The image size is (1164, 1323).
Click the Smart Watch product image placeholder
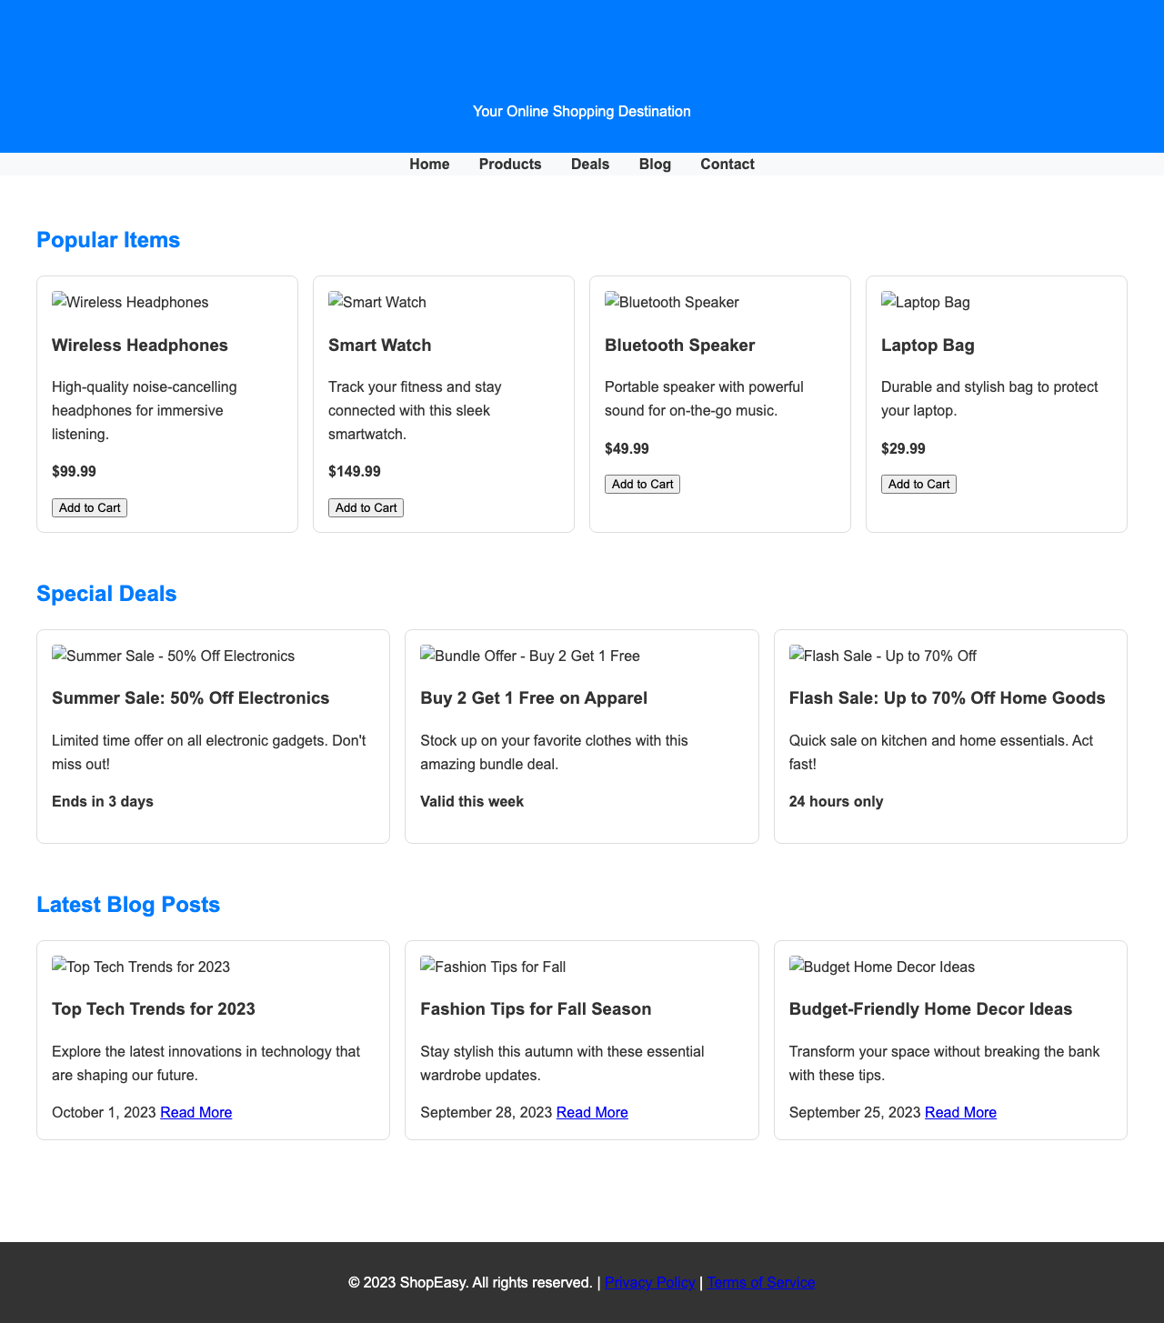coord(376,302)
